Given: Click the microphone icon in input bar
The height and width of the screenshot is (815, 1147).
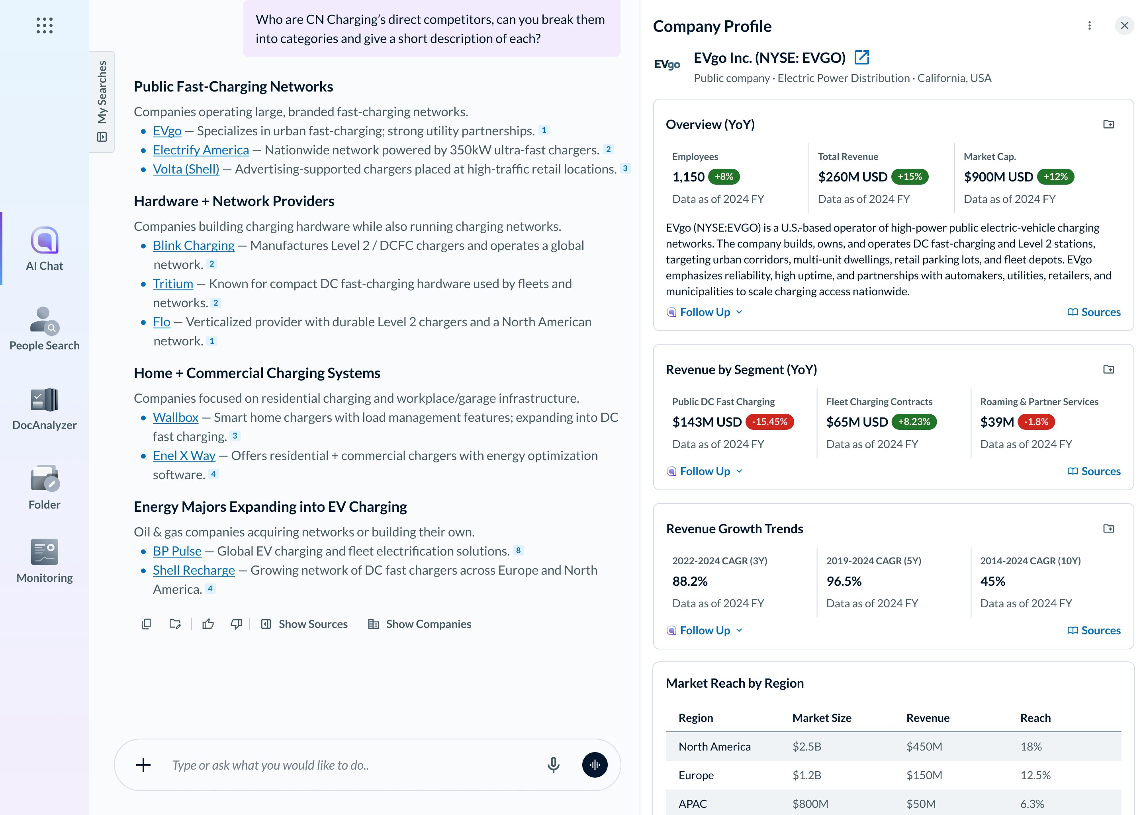Looking at the screenshot, I should [553, 765].
